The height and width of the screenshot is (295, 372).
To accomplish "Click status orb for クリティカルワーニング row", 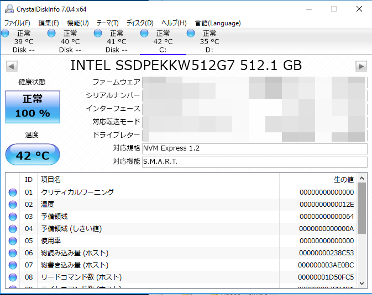I will pos(13,192).
